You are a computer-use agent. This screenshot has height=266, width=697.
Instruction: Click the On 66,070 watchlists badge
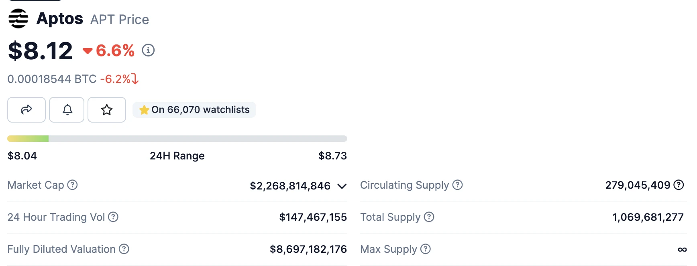coord(194,110)
